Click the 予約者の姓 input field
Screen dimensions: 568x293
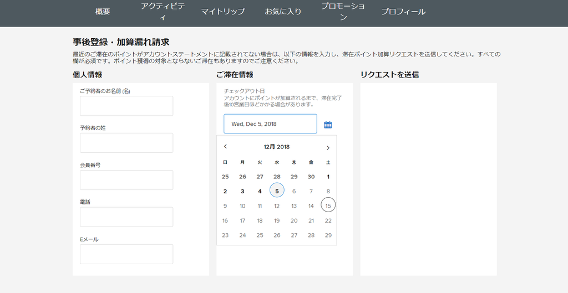[x=126, y=143]
